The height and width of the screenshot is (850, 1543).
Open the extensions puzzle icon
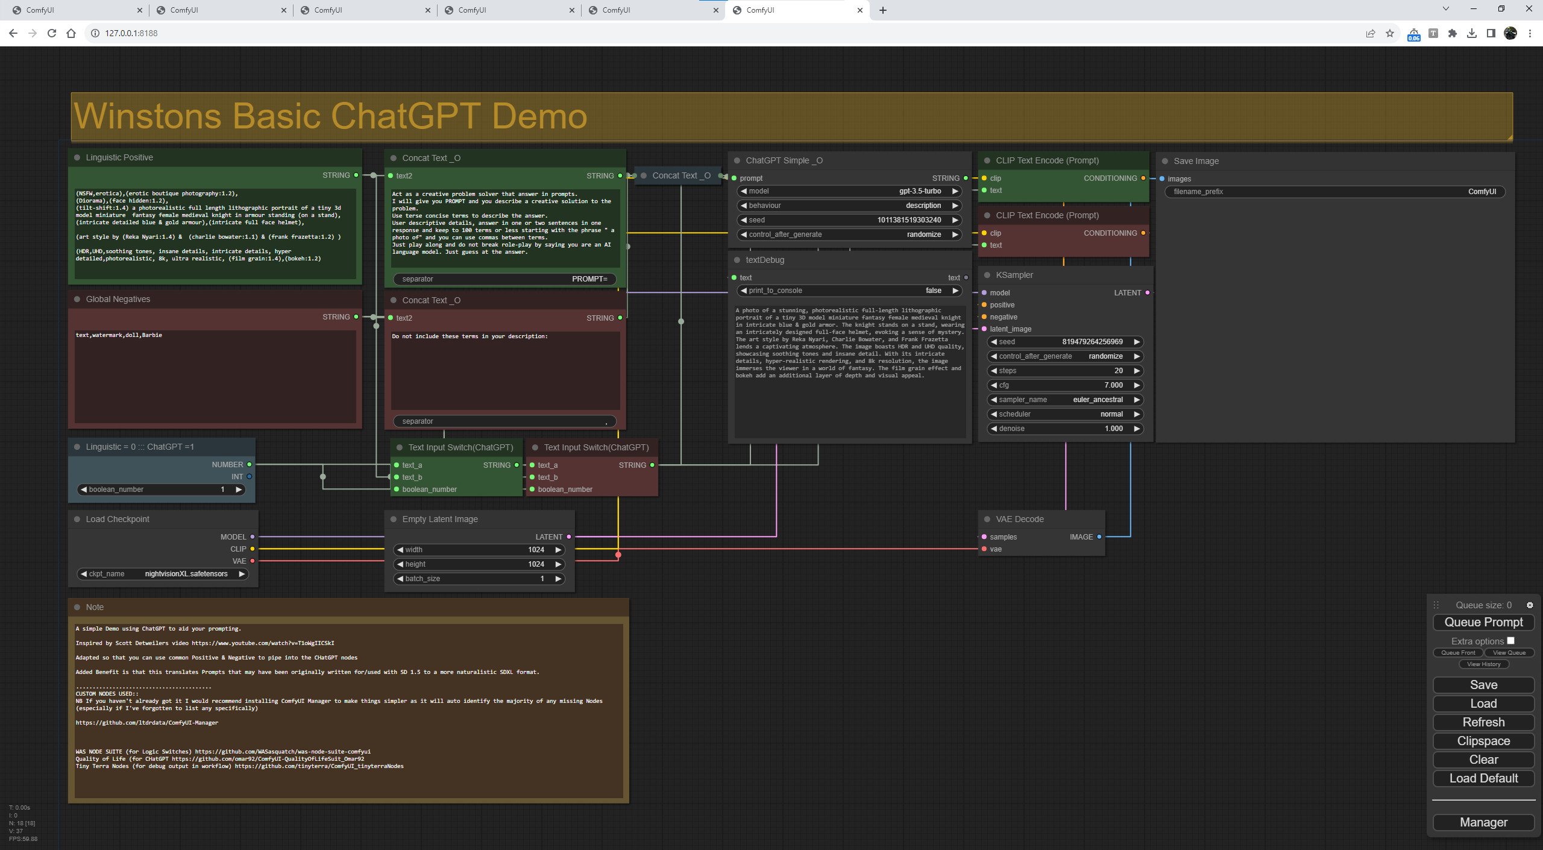(x=1453, y=33)
